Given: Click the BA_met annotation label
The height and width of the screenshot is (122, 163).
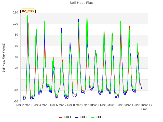Looking at the screenshot, I should pos(28,11).
